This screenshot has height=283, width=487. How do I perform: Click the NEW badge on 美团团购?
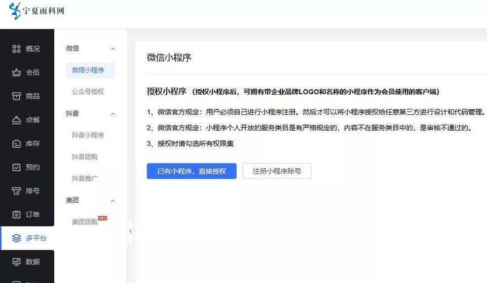point(102,218)
